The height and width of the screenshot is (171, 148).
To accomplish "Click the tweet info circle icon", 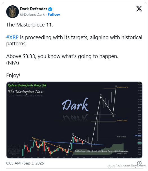I will pos(139,163).
